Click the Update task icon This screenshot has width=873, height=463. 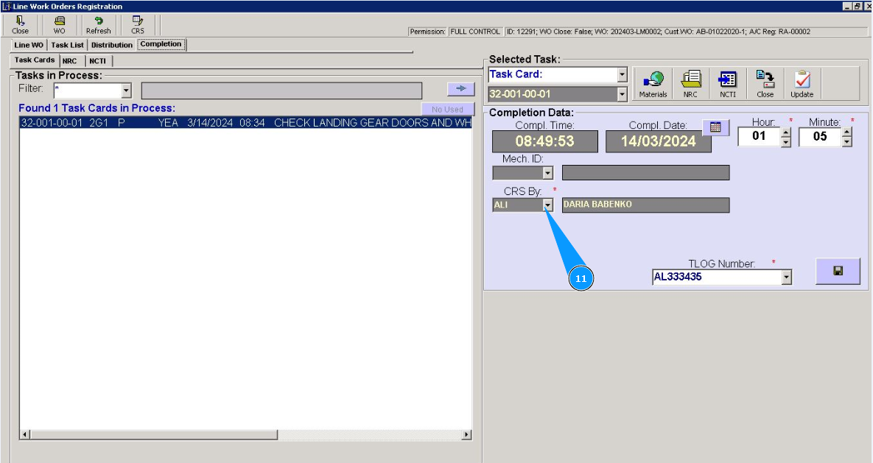802,84
